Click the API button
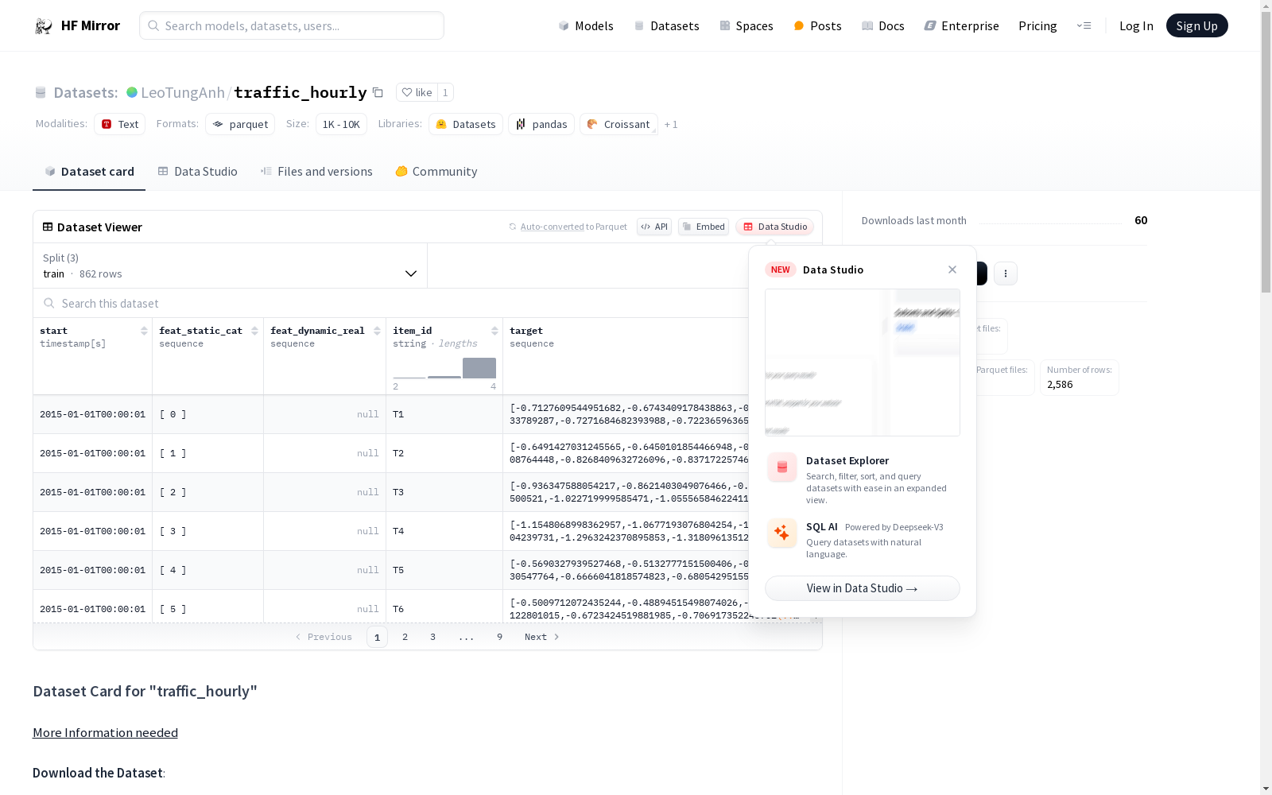The height and width of the screenshot is (795, 1272). (x=654, y=227)
